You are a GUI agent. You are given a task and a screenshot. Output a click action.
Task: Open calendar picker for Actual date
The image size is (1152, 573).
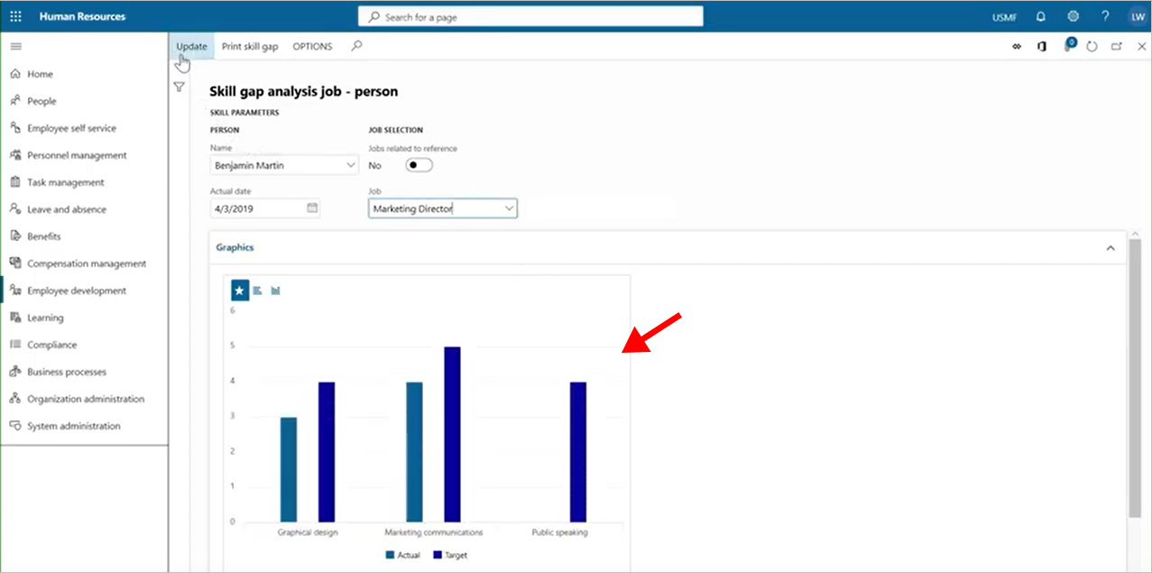312,208
